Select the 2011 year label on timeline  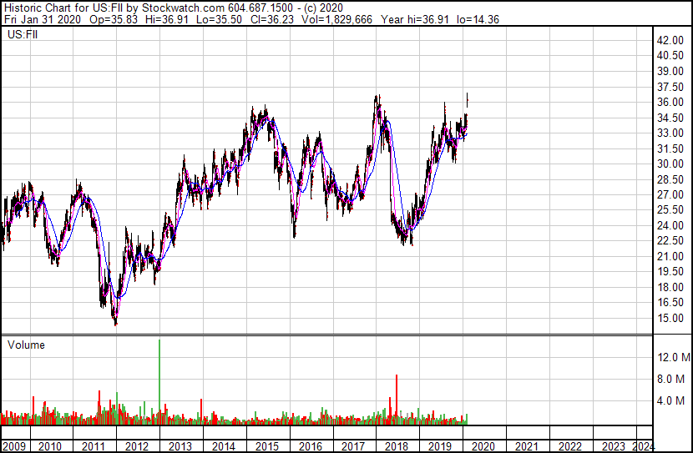[94, 446]
